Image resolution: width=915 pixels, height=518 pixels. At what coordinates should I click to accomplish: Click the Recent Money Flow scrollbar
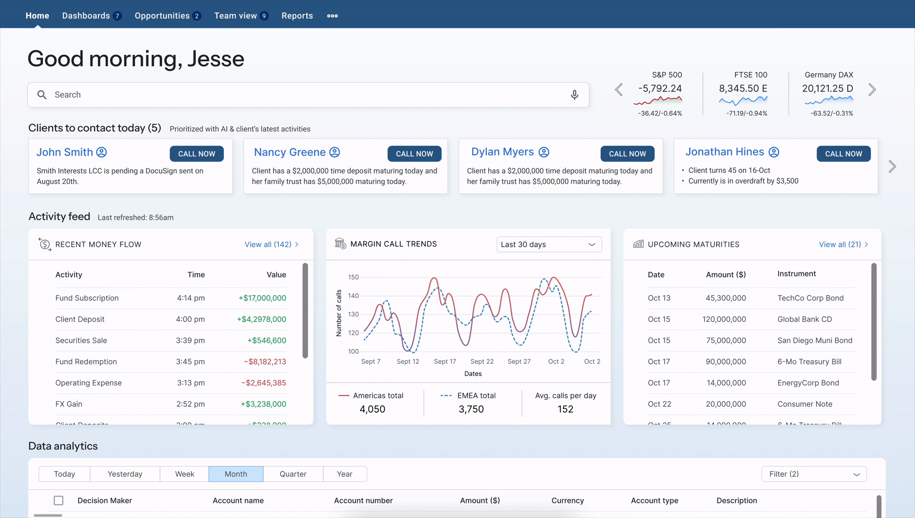coord(305,311)
